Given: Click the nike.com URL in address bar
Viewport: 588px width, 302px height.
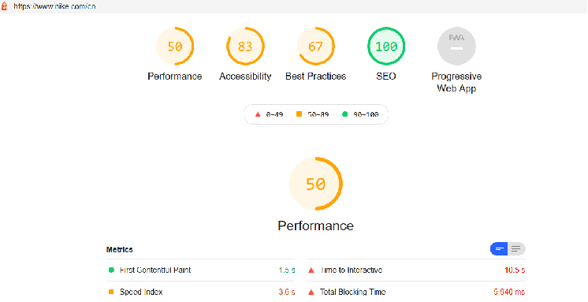Looking at the screenshot, I should click(x=54, y=6).
